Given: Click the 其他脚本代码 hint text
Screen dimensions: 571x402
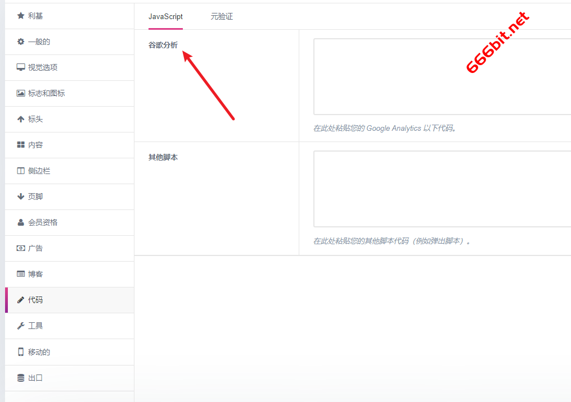Looking at the screenshot, I should pyautogui.click(x=392, y=241).
